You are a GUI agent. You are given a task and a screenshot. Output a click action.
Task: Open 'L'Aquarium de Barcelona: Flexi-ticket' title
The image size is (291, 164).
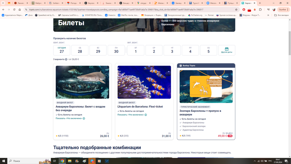pyautogui.click(x=140, y=107)
